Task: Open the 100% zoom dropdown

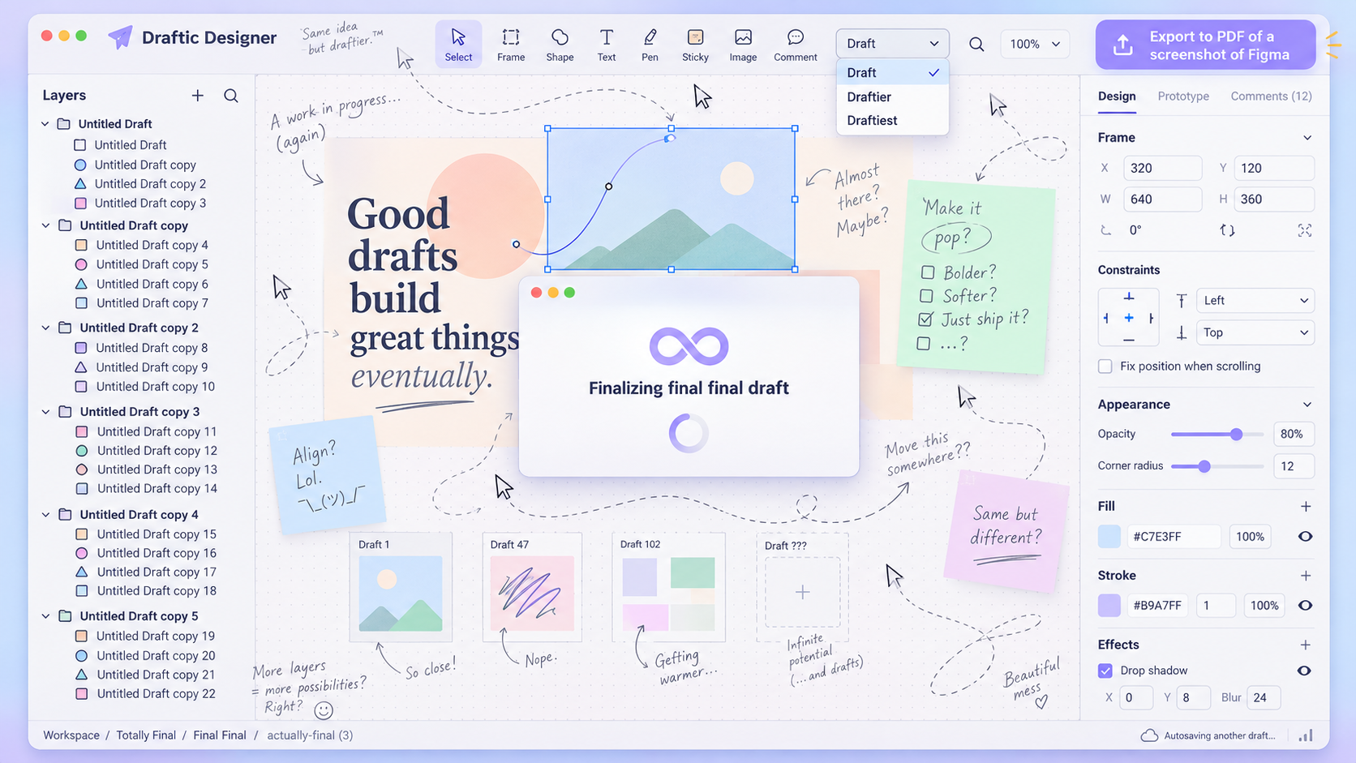Action: pyautogui.click(x=1035, y=44)
